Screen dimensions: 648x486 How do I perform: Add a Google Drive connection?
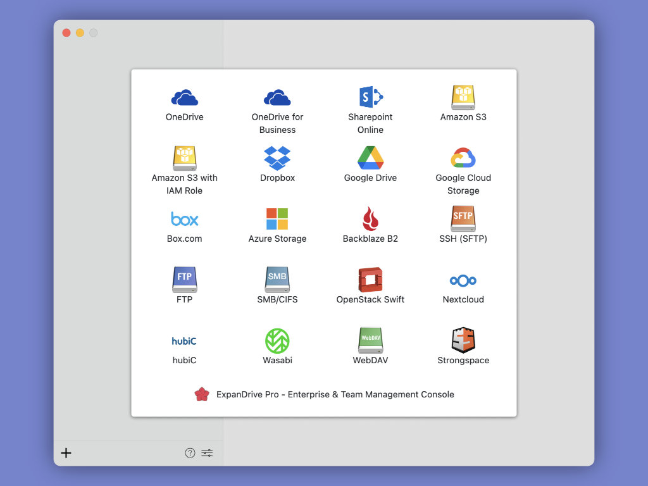tap(370, 158)
